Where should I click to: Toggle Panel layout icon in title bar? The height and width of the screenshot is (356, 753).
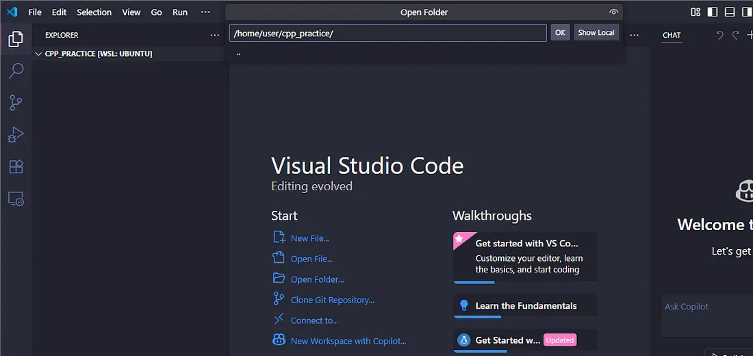click(730, 12)
